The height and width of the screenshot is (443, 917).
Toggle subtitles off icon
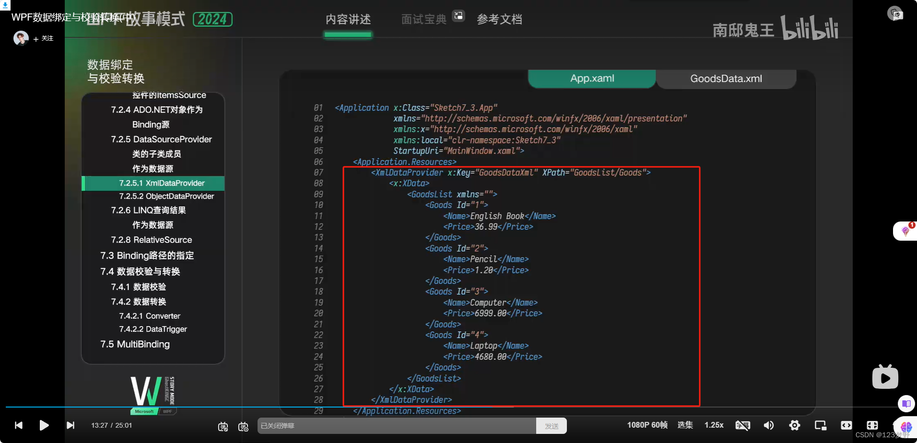[742, 425]
